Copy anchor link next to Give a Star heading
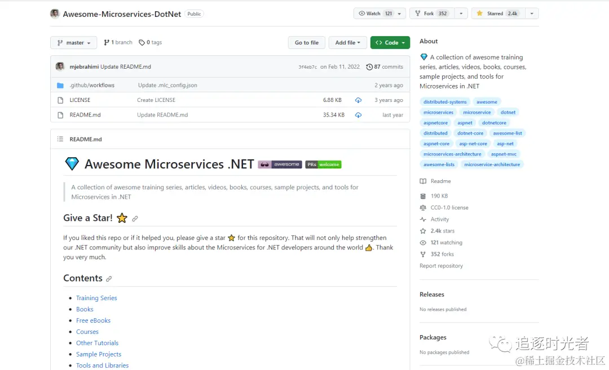Screen dimensions: 609x370 pyautogui.click(x=135, y=219)
